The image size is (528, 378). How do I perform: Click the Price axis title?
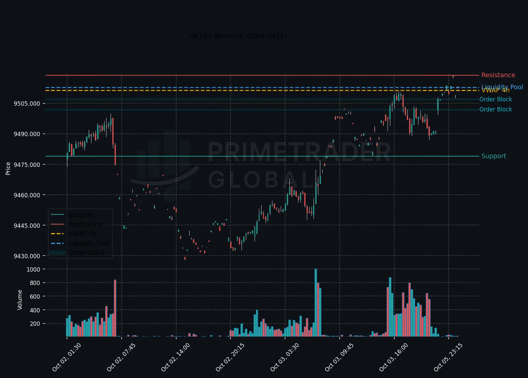click(x=8, y=169)
